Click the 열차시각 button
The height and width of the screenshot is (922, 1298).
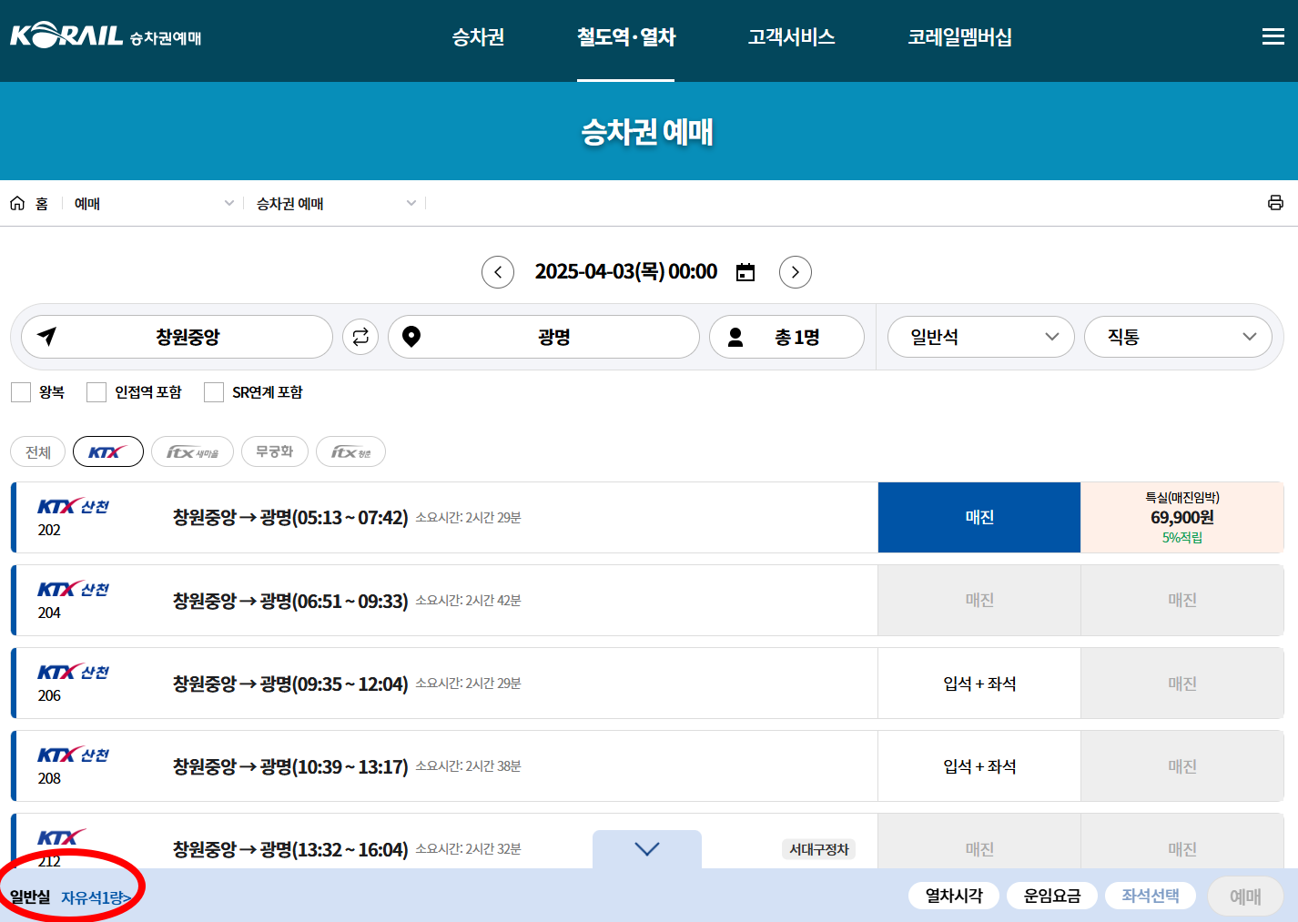tap(954, 896)
